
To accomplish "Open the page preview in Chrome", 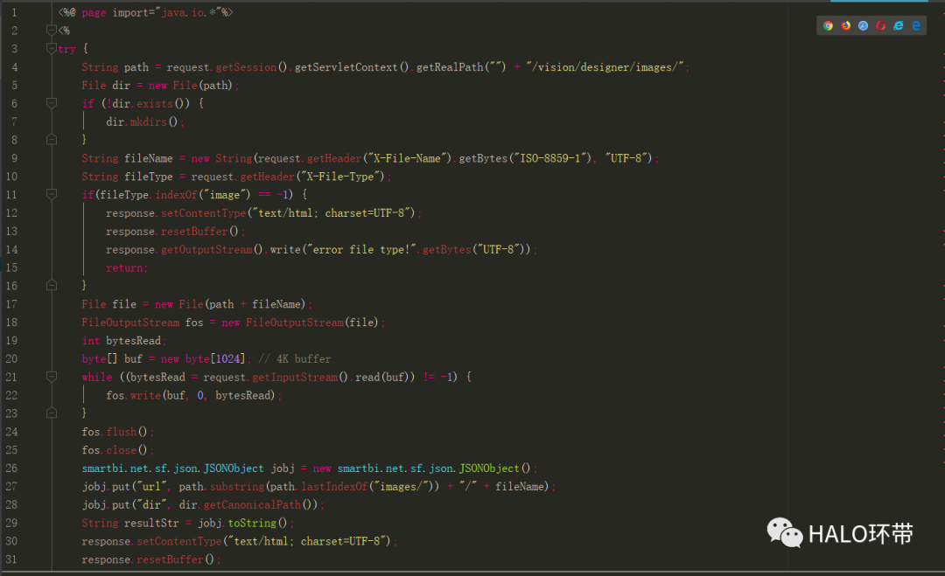I will (x=828, y=26).
